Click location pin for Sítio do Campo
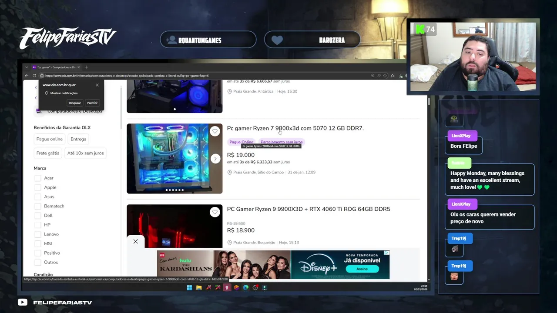This screenshot has height=313, width=557. pos(230,173)
